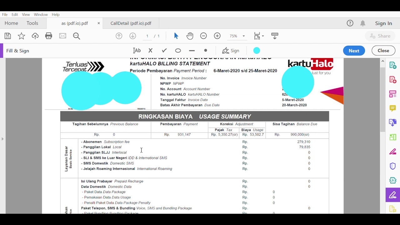Select the crossmark X tool
400x225 pixels.
[x=150, y=51]
